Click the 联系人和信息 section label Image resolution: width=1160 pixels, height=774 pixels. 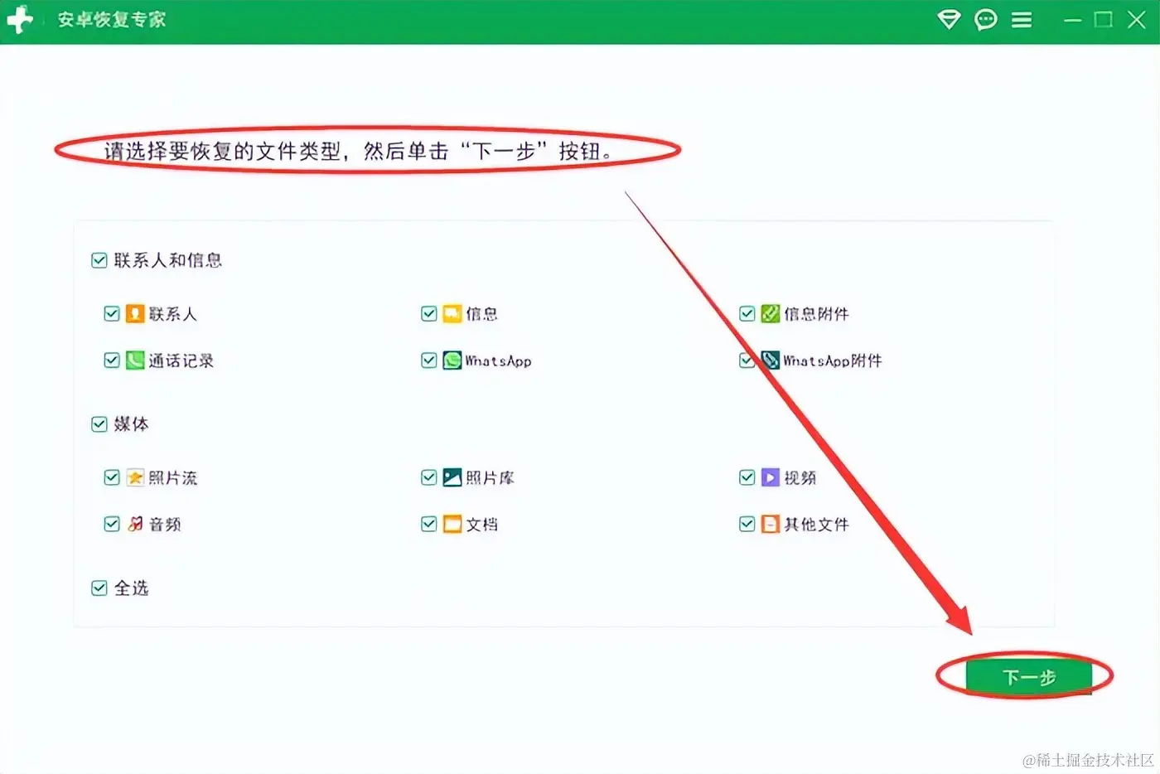[168, 260]
